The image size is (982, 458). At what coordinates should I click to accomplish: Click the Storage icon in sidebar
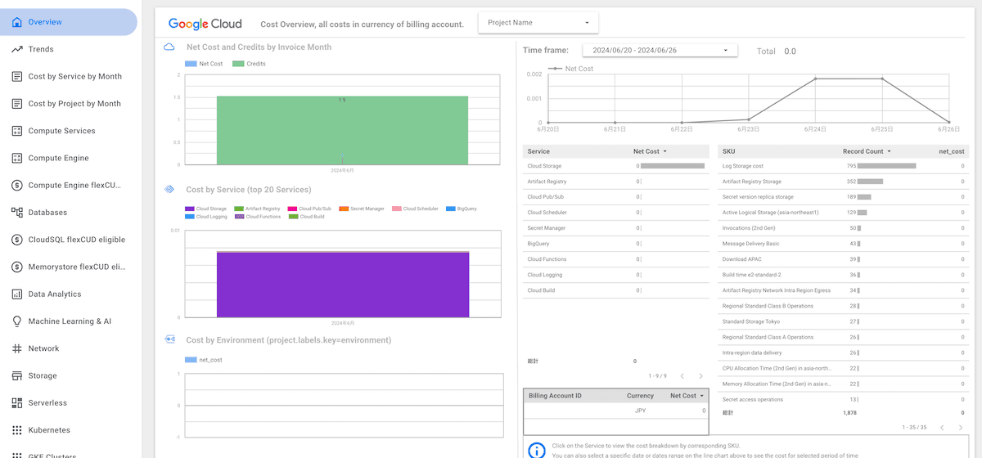pyautogui.click(x=17, y=375)
